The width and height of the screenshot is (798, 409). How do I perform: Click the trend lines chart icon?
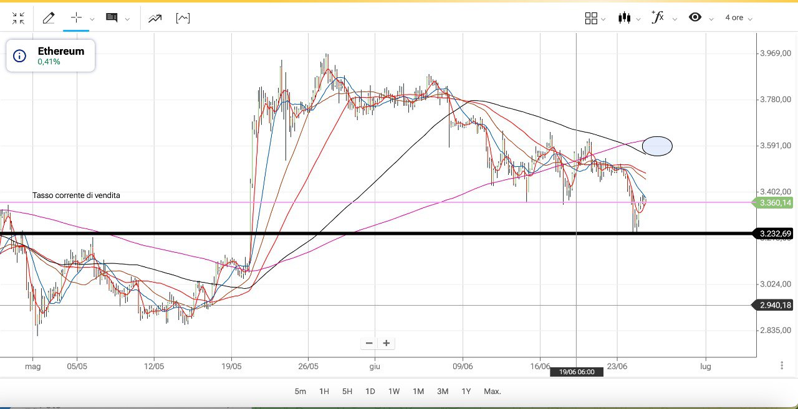tap(155, 18)
